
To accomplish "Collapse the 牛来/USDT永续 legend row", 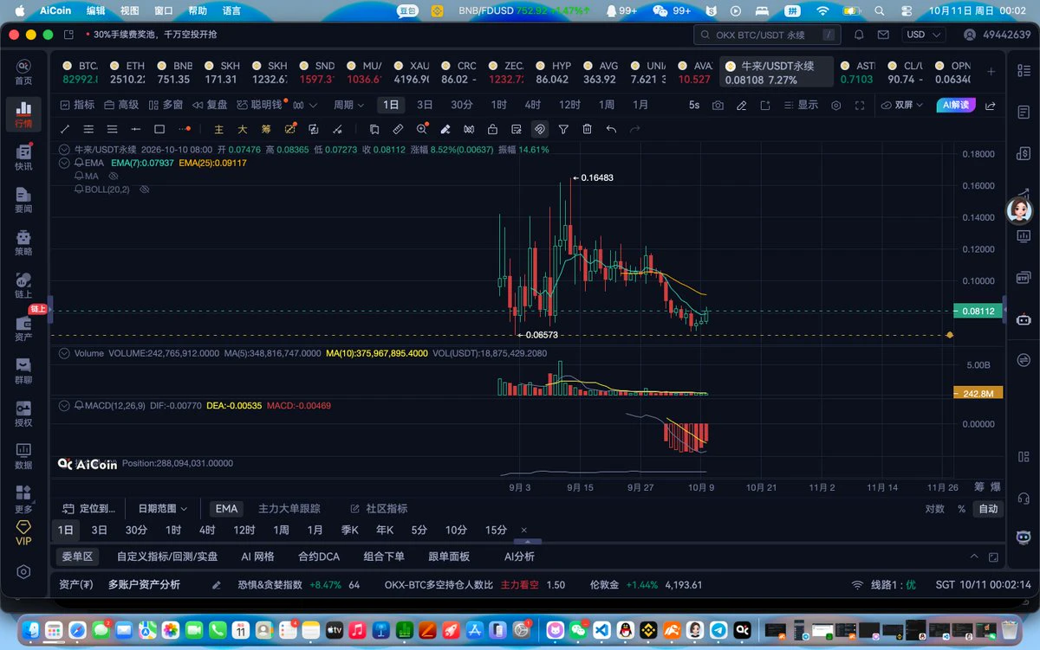I will pos(64,149).
